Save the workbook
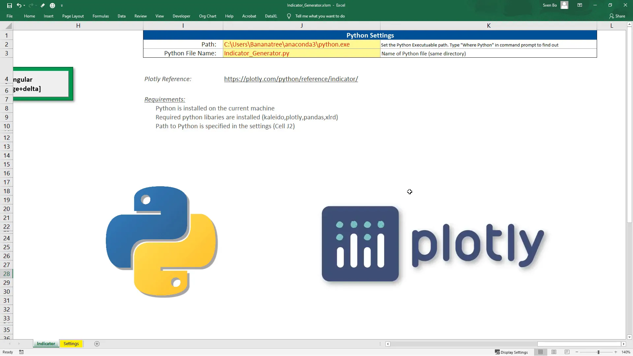The image size is (633, 356). [x=9, y=5]
